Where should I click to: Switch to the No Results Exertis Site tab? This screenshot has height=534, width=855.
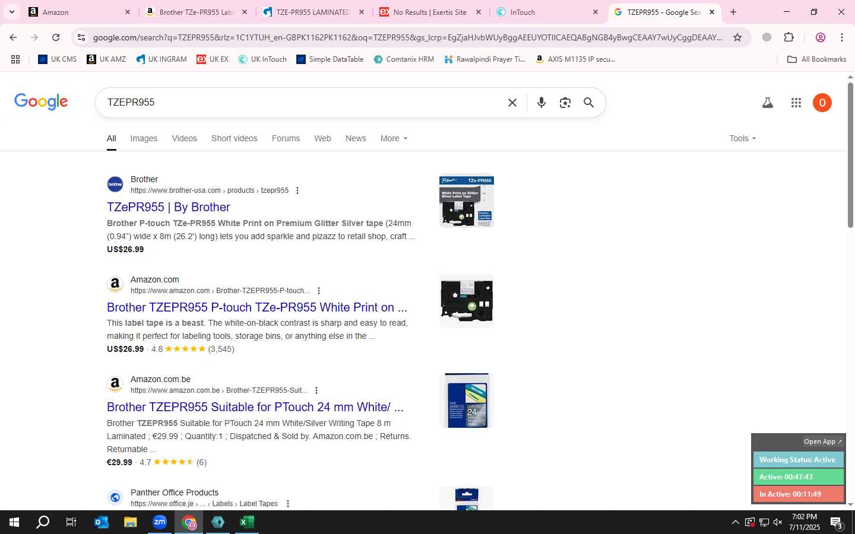[x=432, y=12]
